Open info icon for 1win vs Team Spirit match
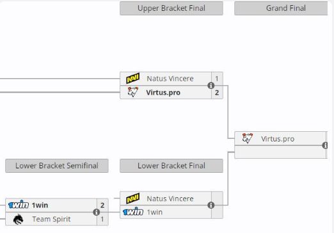334x233 pixels. [x=96, y=213]
